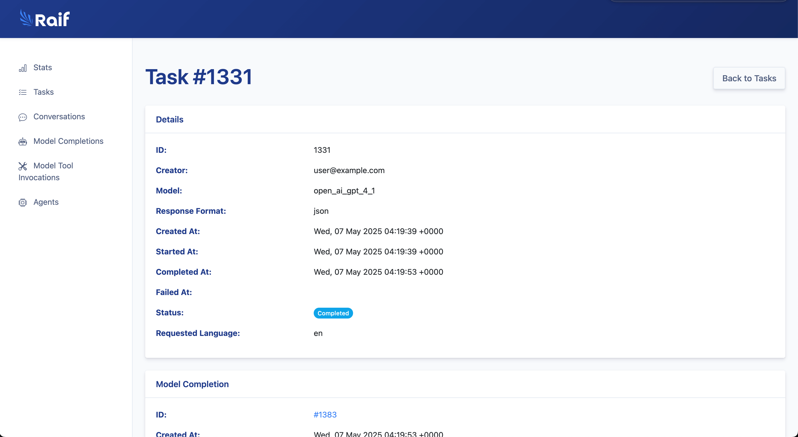Screen dimensions: 798x437
Task: Click the Raif feather logo icon
Action: tap(26, 18)
